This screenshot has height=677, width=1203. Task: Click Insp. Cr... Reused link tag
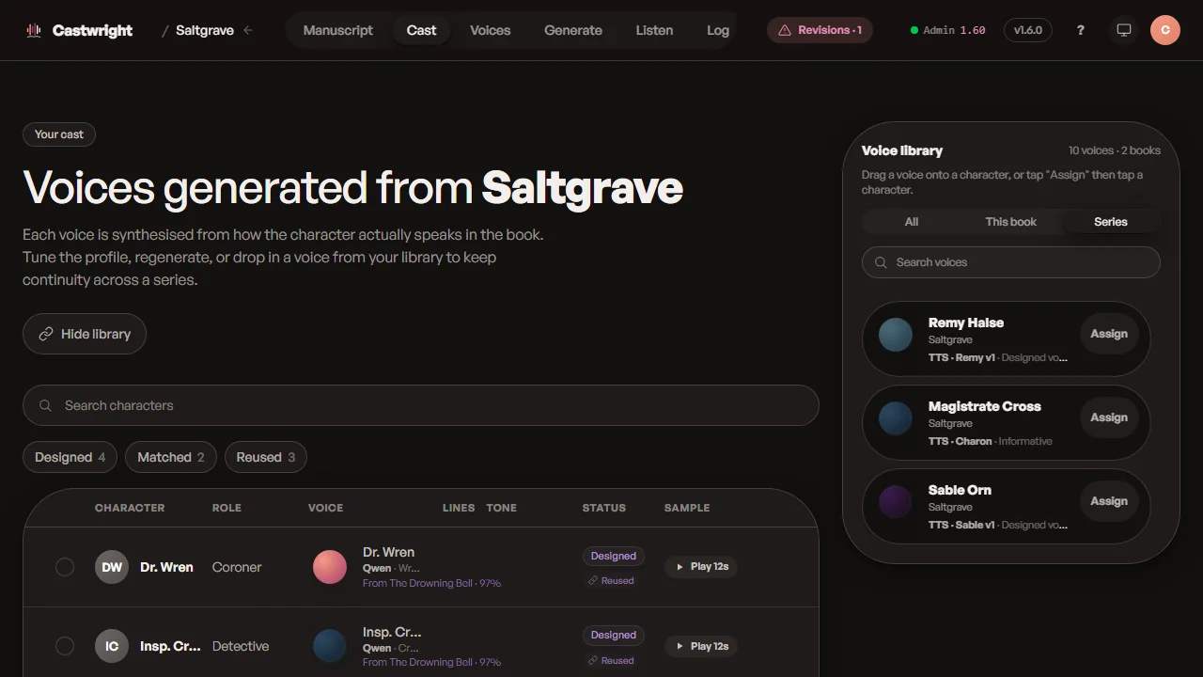tap(611, 660)
